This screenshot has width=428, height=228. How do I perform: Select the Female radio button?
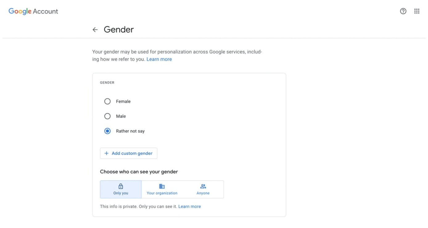click(107, 101)
